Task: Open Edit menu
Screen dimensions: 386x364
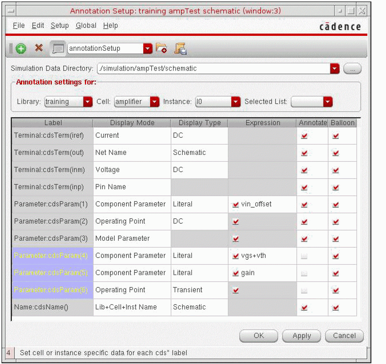Action: 38,26
